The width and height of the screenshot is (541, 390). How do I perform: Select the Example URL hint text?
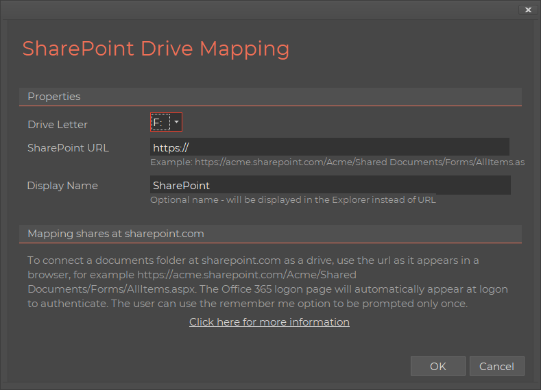(x=337, y=162)
